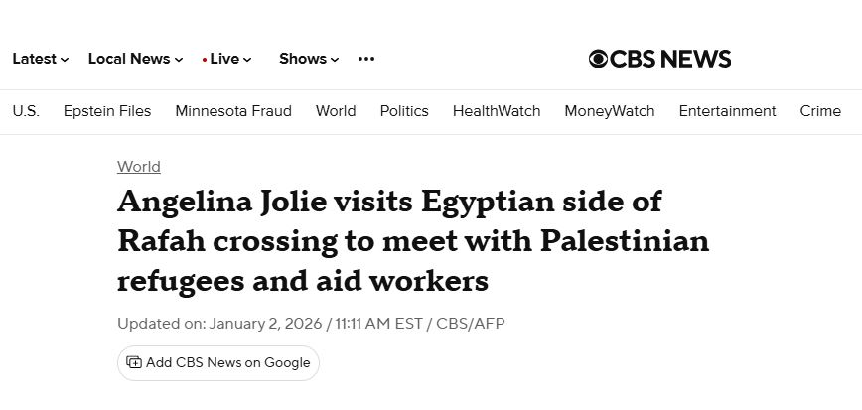Click the World category link above headline
The image size is (862, 410).
(138, 167)
